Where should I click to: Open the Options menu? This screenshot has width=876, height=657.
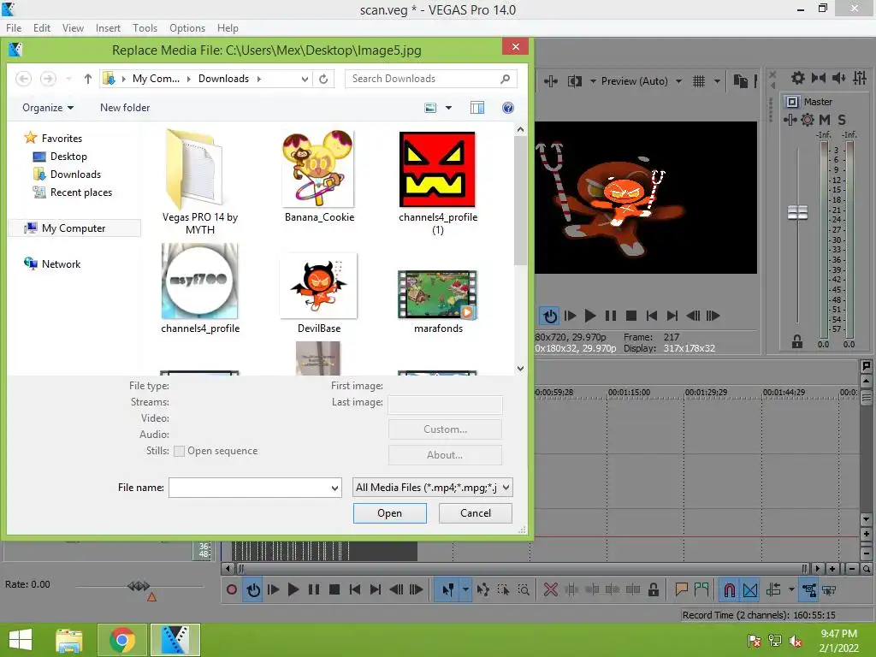[x=187, y=28]
